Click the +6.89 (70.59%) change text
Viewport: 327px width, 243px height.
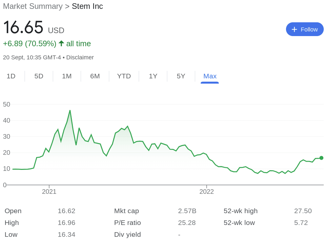click(30, 44)
